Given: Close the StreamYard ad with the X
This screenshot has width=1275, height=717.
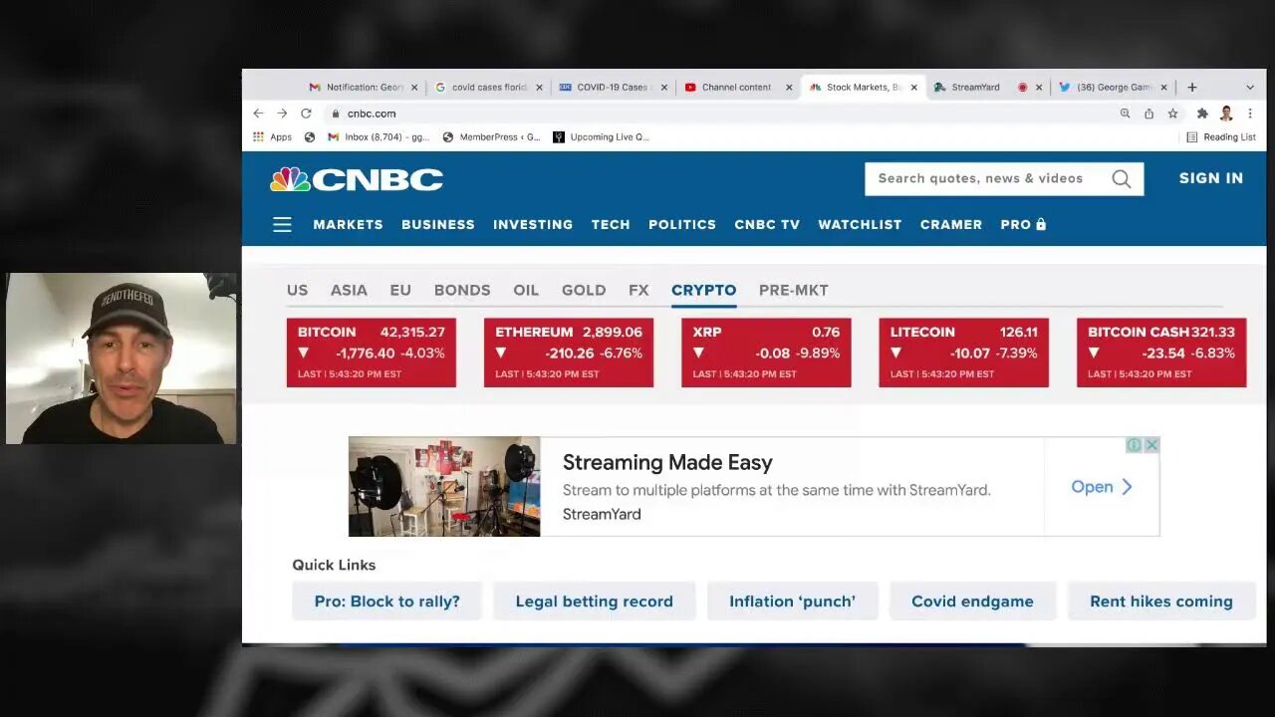Looking at the screenshot, I should pyautogui.click(x=1151, y=445).
